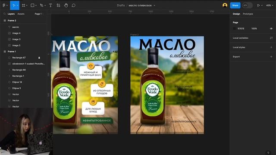Open Local variables settings icon
Image resolution: width=276 pixels, height=155 pixels.
(x=271, y=38)
